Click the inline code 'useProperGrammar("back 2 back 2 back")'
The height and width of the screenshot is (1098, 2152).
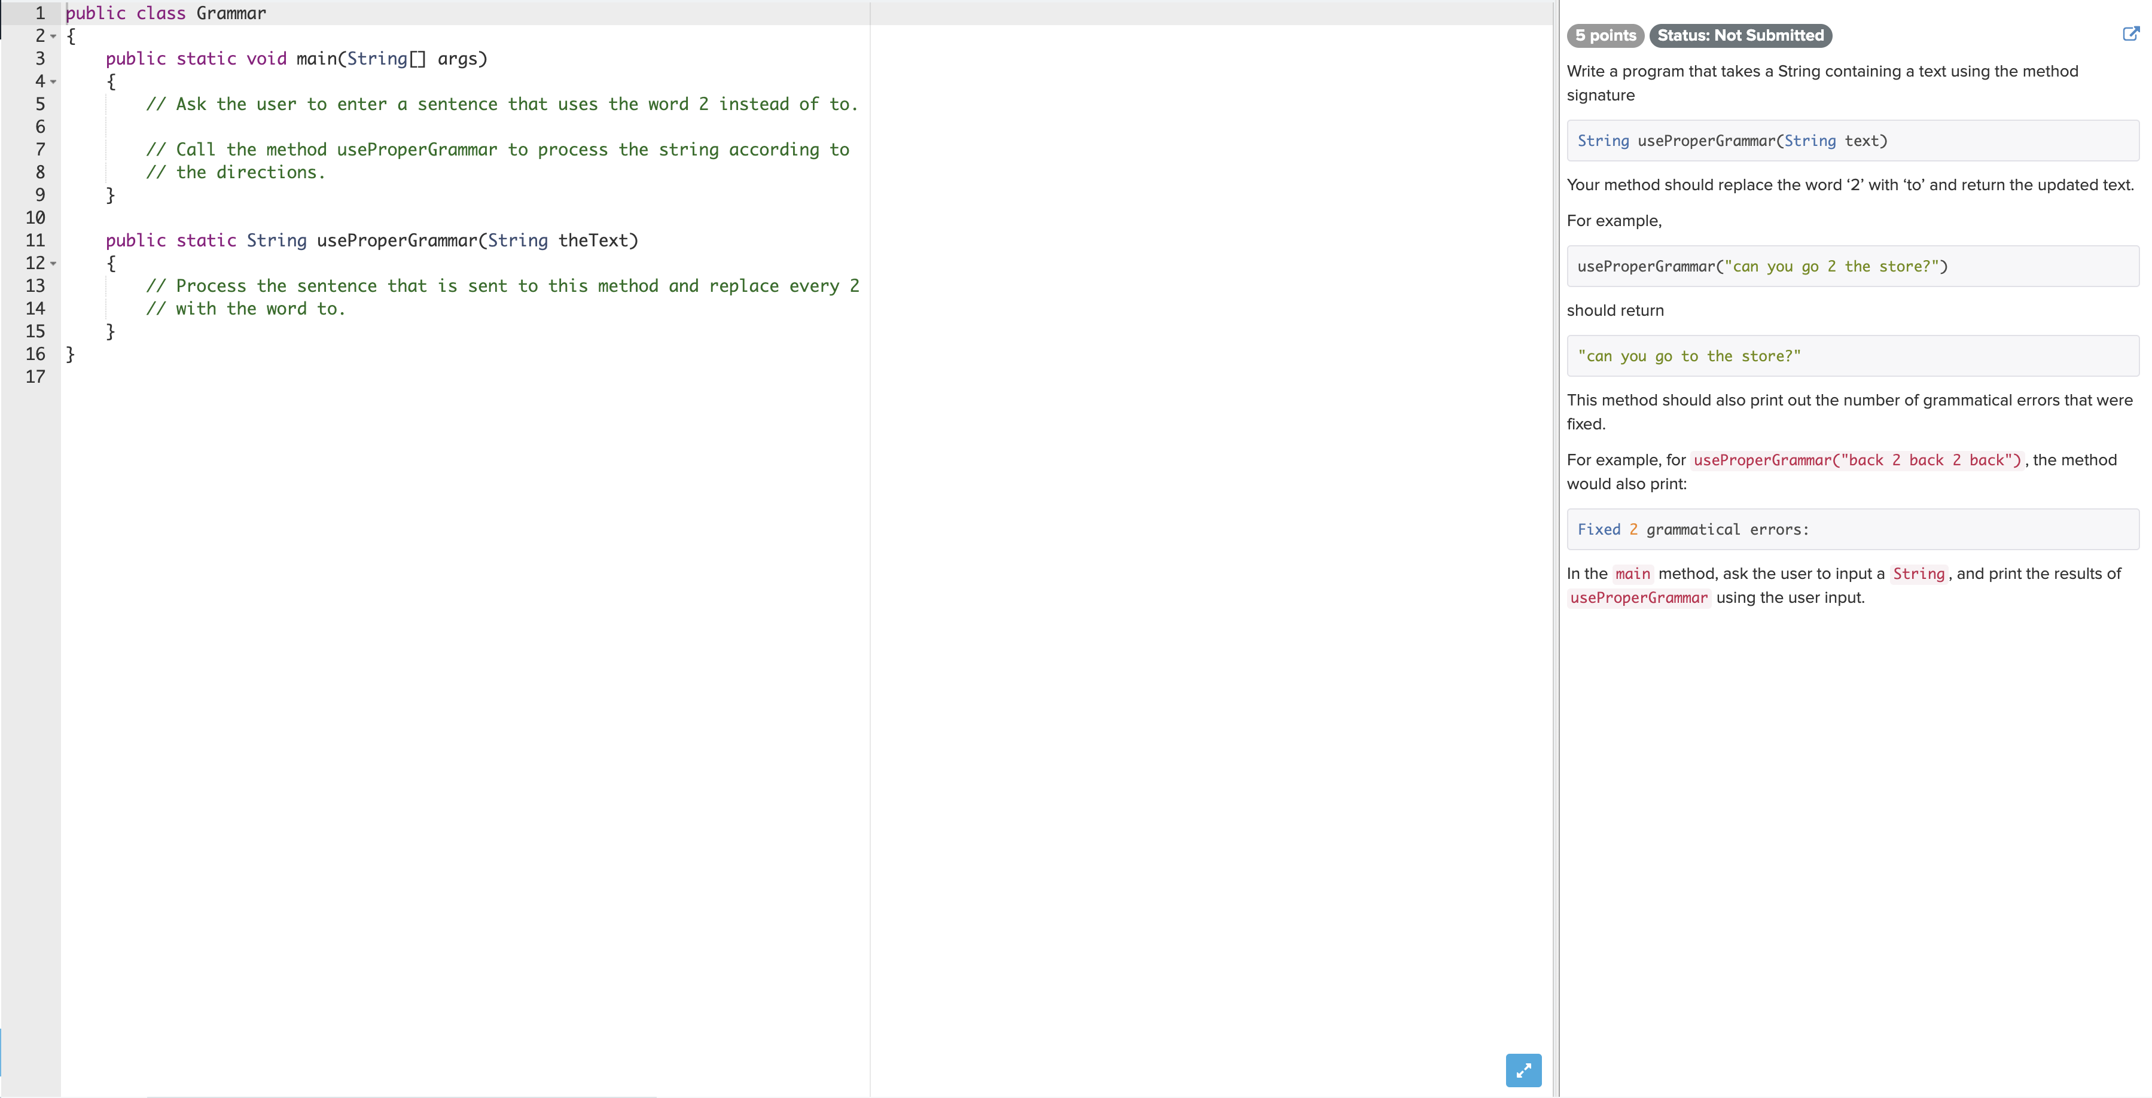[1857, 460]
